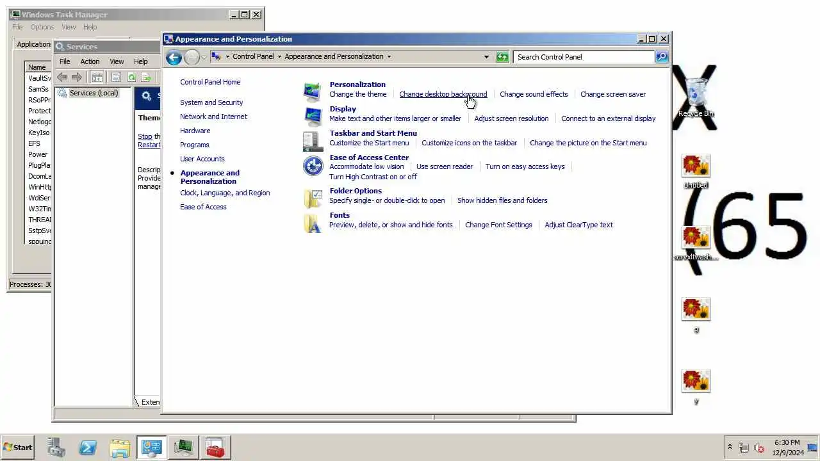The image size is (820, 461).
Task: Click the muted volume tray icon
Action: click(759, 448)
